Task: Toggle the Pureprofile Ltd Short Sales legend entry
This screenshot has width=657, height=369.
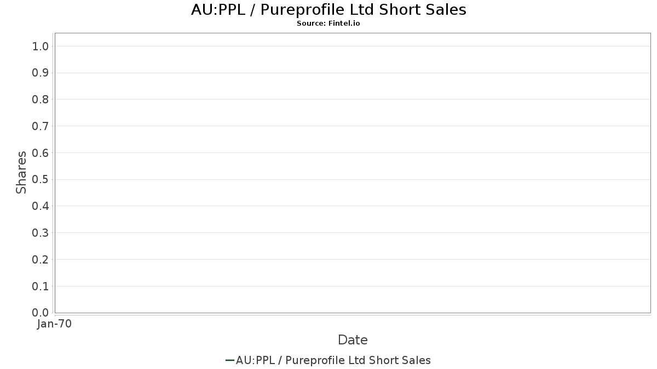Action: (x=333, y=360)
